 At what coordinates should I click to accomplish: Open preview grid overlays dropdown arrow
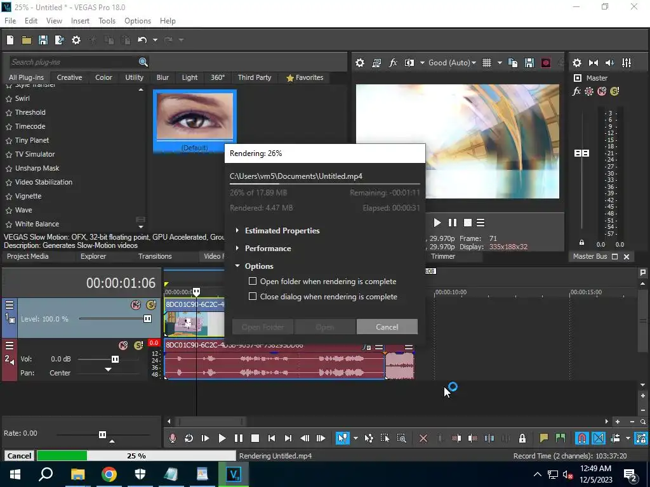[500, 63]
